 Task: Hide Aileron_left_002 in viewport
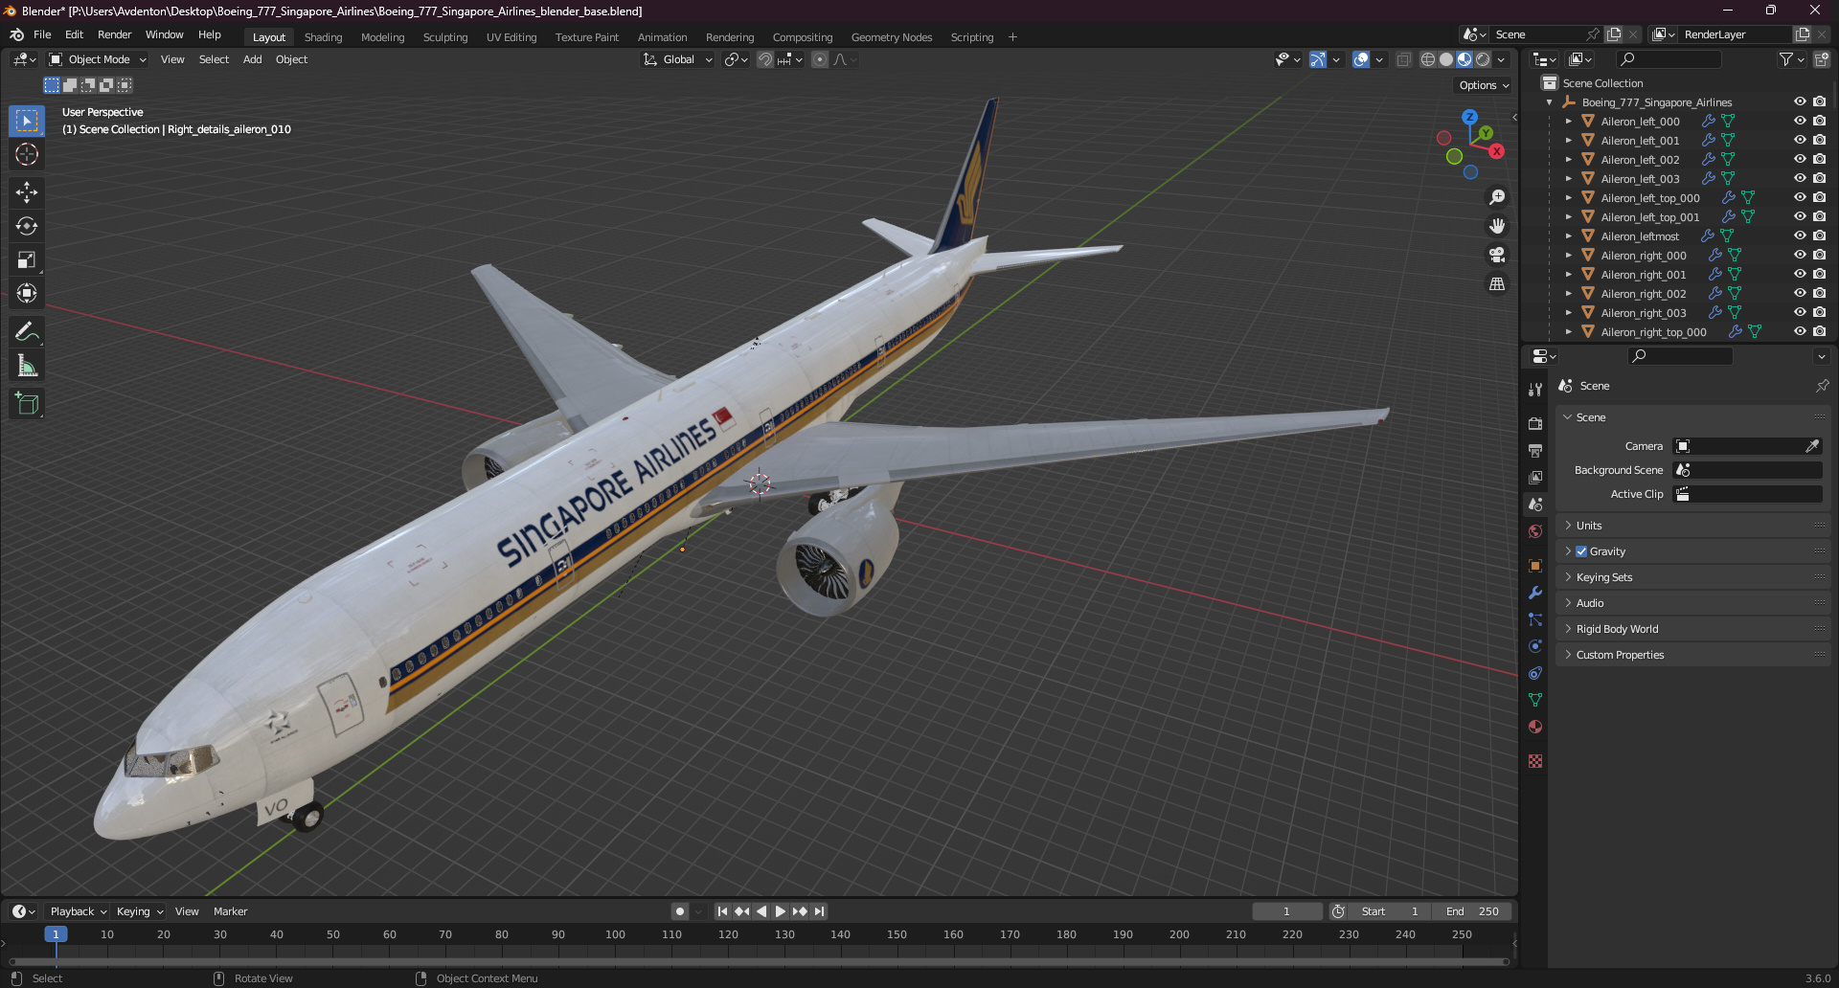1800,159
